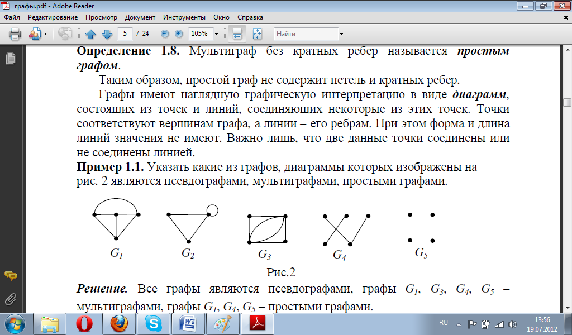Open the Справка menu
Image resolution: width=572 pixels, height=335 pixels.
tap(250, 17)
